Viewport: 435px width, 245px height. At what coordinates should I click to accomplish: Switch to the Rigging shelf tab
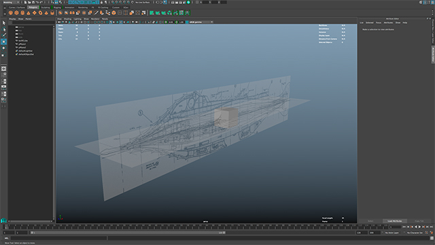[57, 7]
